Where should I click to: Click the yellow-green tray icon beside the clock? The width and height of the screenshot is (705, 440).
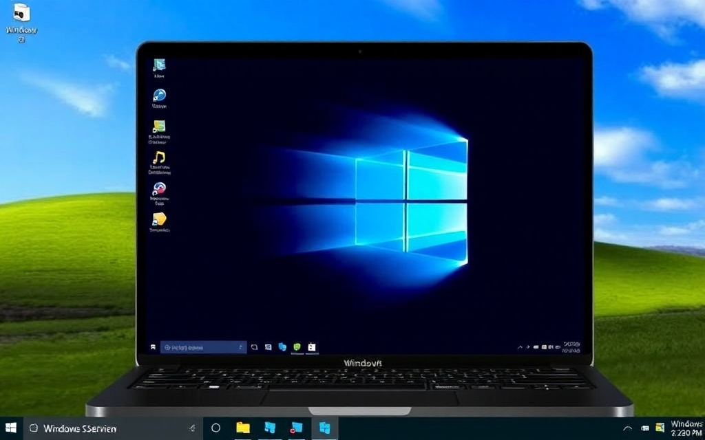point(660,428)
